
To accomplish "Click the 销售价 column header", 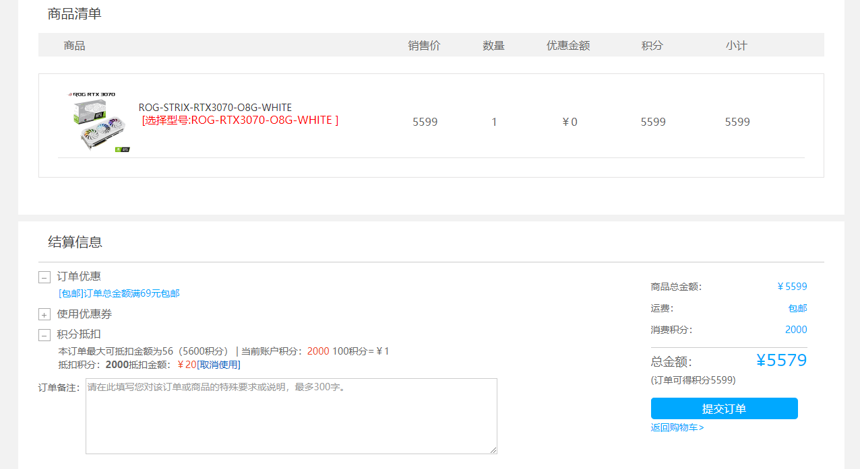I will tap(424, 45).
